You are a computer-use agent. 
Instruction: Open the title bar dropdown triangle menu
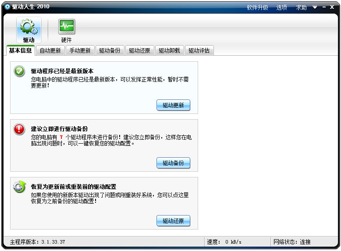(315, 7)
